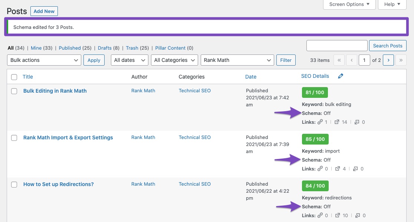The width and height of the screenshot is (414, 222).
Task: Click the Author column header
Action: (139, 77)
